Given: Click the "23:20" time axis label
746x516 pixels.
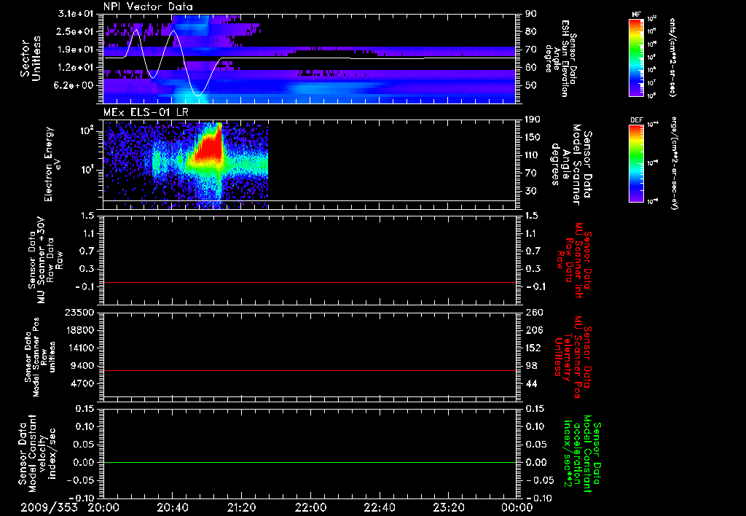Looking at the screenshot, I should click(448, 507).
